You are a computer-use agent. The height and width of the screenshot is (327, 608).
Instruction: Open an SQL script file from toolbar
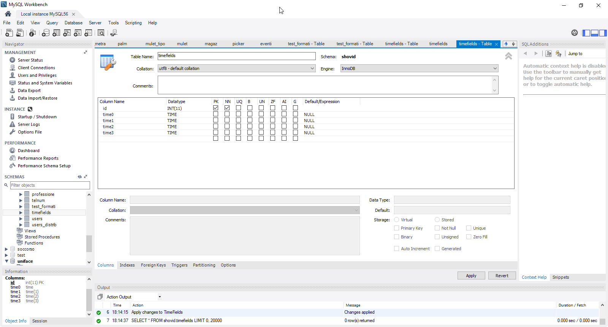tap(20, 33)
